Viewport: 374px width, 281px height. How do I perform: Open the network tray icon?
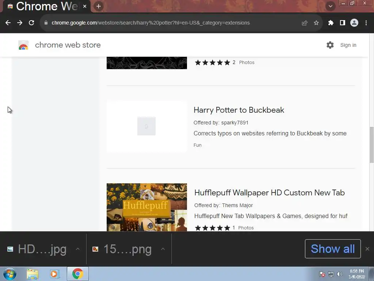coord(331,274)
